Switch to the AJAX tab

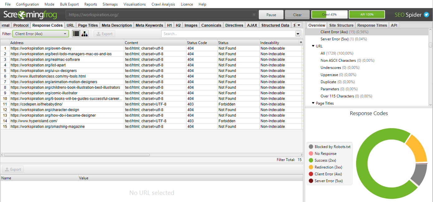click(252, 25)
